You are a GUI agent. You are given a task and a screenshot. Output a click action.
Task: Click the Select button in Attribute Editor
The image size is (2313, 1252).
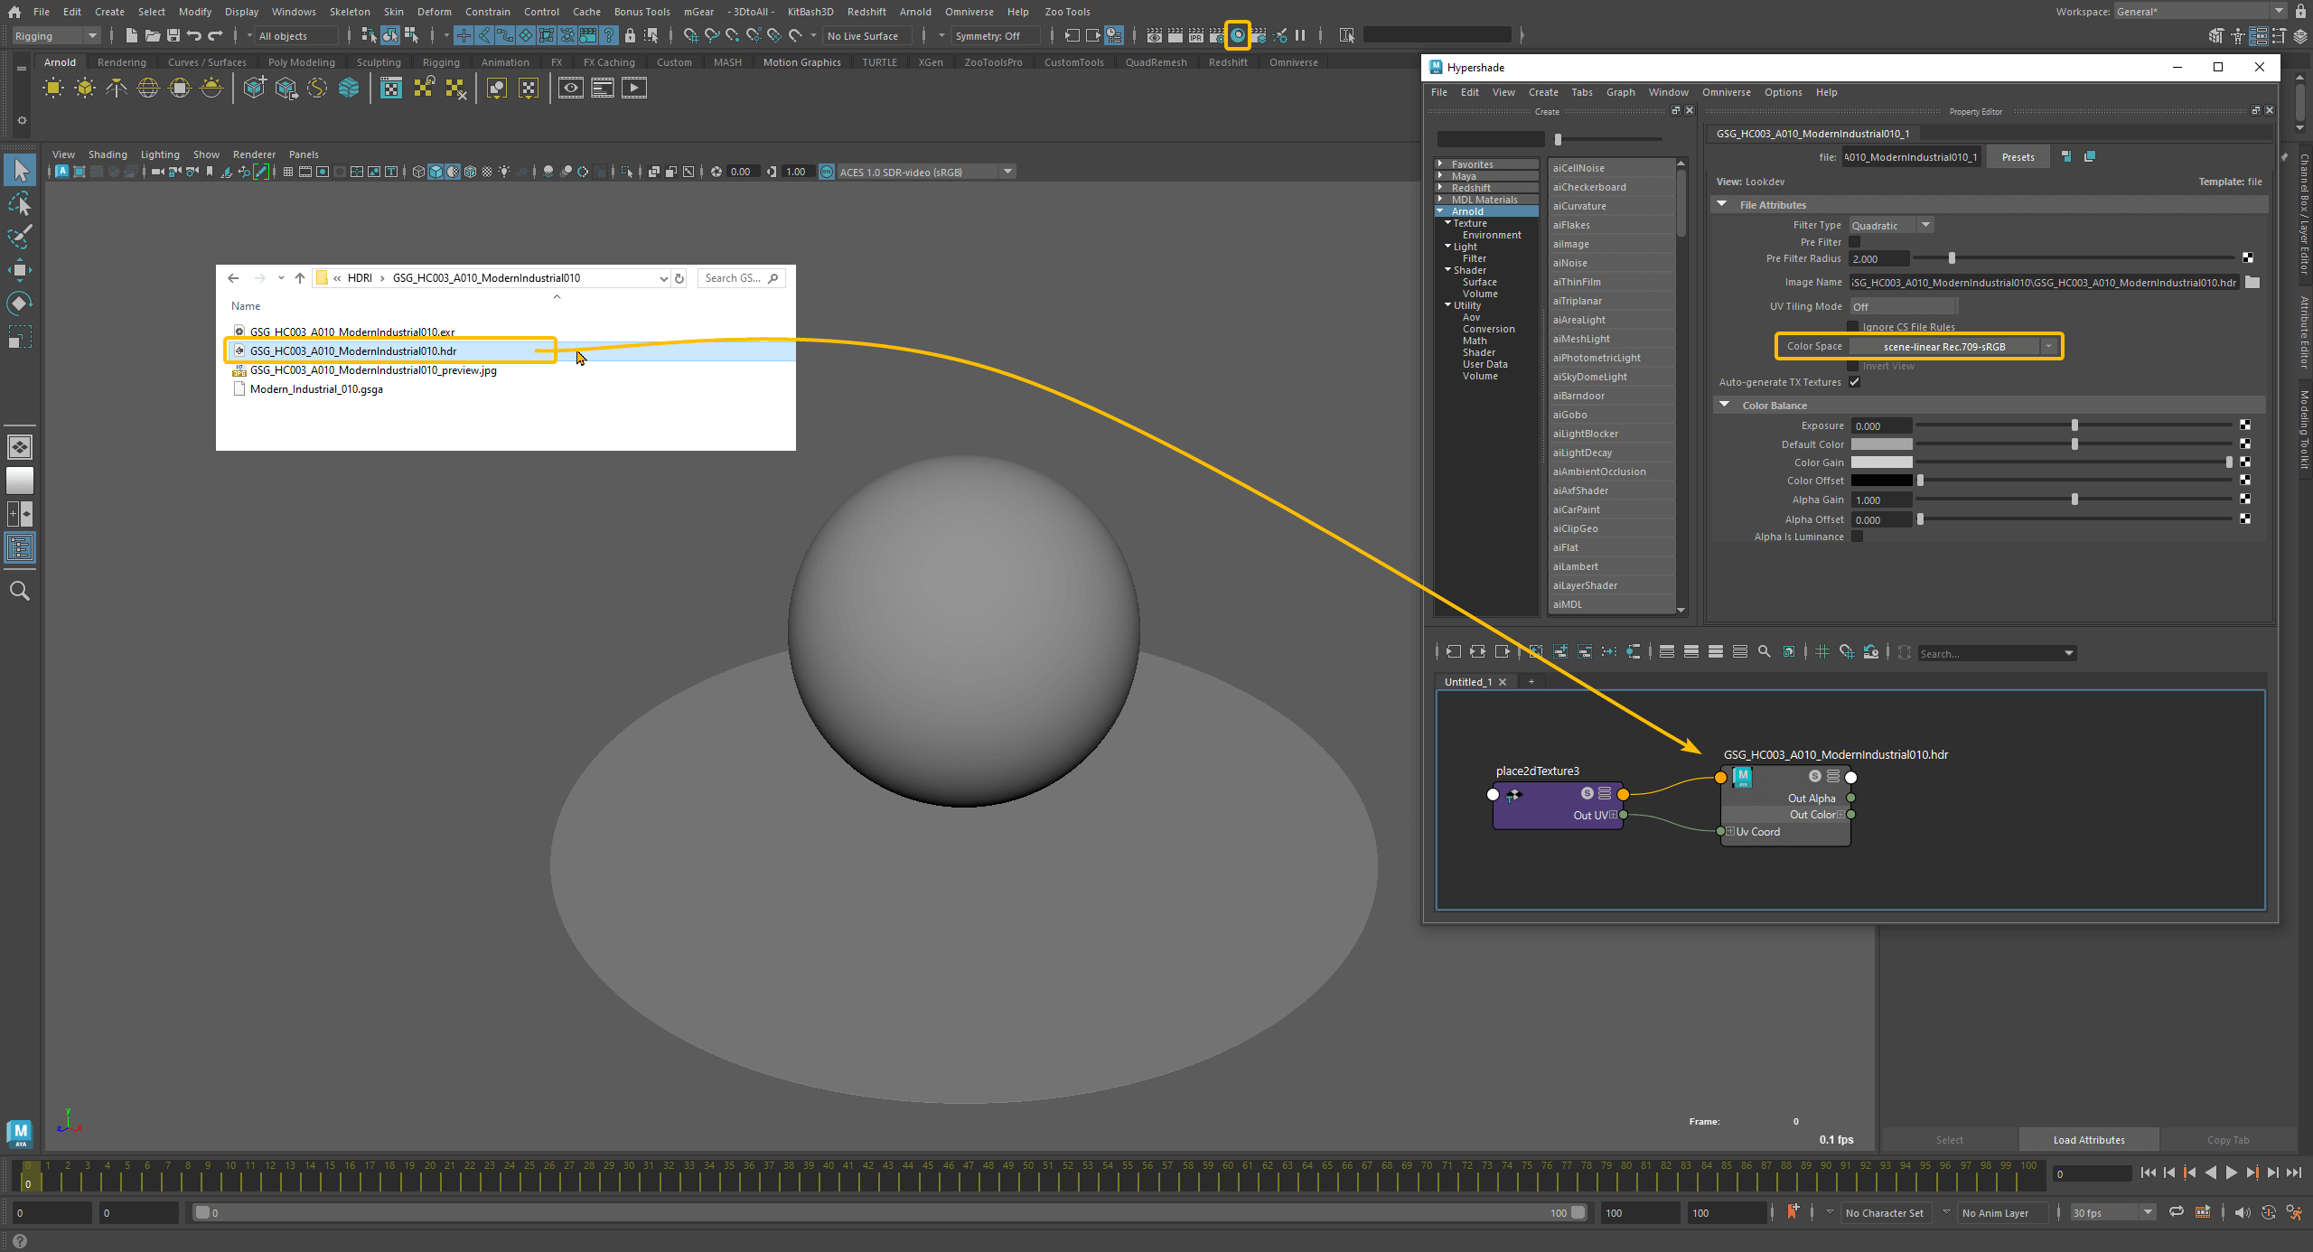coord(1949,1140)
